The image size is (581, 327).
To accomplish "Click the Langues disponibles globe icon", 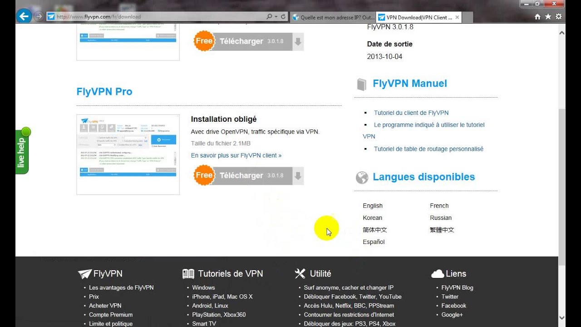I will [x=362, y=178].
